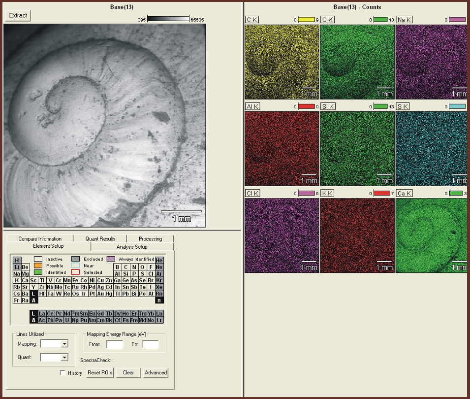Click the Au element cell
This screenshot has height=399, width=470.
click(100, 294)
